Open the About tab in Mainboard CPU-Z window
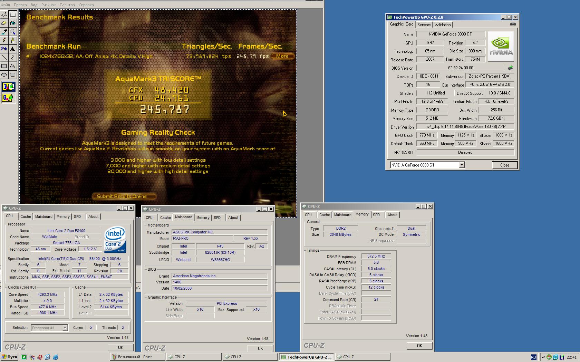Screen dimensions: 580x362 coord(233,218)
